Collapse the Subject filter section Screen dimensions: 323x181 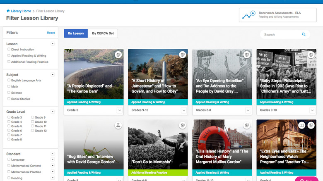pyautogui.click(x=53, y=75)
